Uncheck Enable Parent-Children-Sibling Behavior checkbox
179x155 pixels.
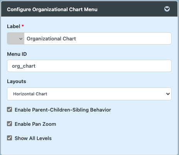10,110
